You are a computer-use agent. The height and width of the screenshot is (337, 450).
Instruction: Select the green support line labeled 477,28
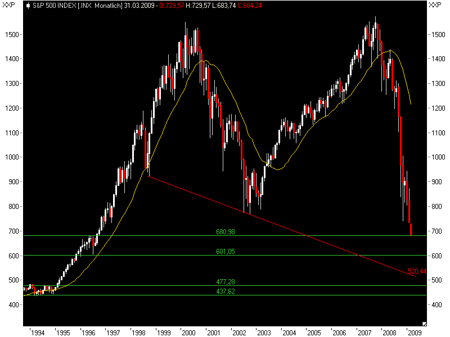[169, 286]
